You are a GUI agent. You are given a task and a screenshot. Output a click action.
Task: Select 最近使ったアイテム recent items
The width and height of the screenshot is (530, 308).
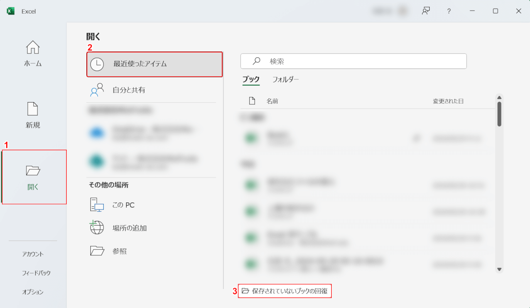pos(155,64)
